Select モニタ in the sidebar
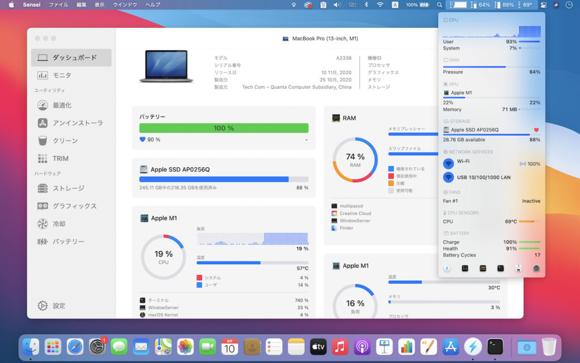Screen dimensions: 580x363 tap(61, 75)
